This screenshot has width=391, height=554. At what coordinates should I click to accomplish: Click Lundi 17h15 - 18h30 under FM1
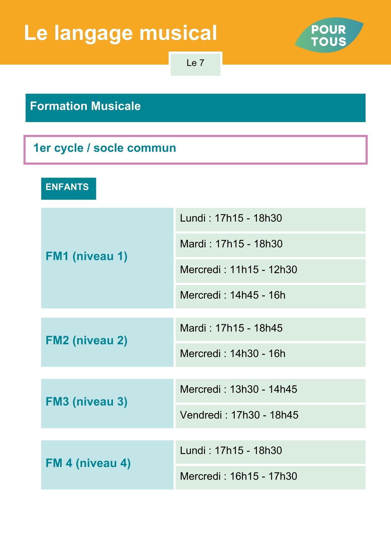(270, 219)
